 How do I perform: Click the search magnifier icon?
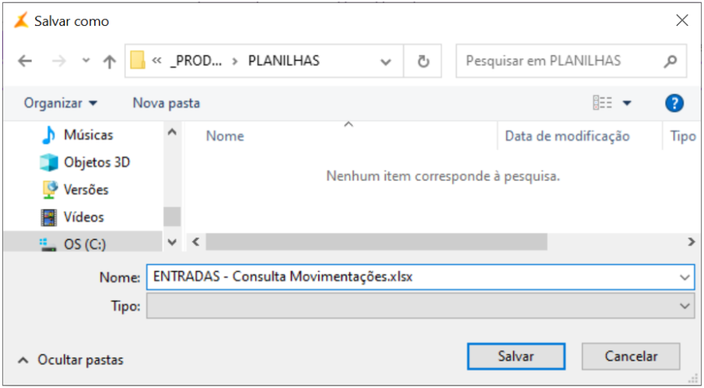tap(670, 61)
